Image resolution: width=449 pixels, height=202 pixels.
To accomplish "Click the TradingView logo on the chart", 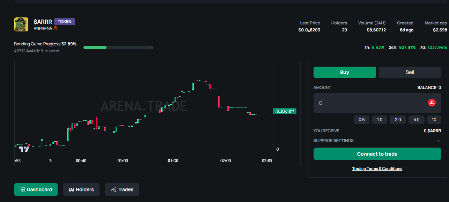I will coord(24,149).
